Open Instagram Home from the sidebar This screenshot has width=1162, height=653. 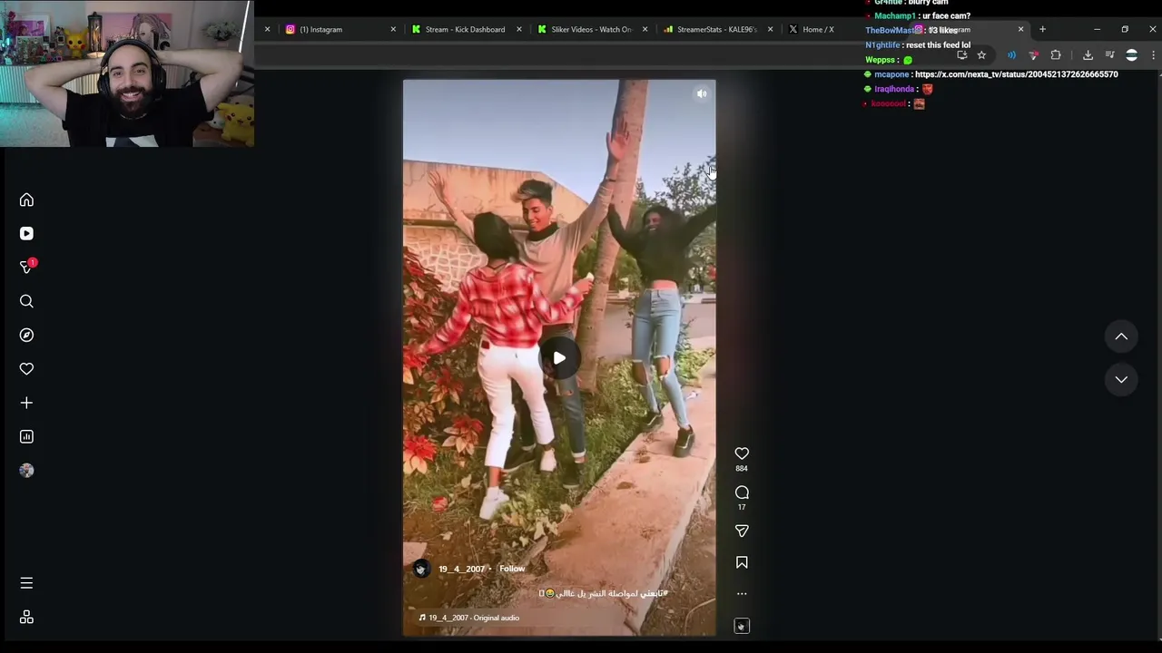tap(26, 200)
